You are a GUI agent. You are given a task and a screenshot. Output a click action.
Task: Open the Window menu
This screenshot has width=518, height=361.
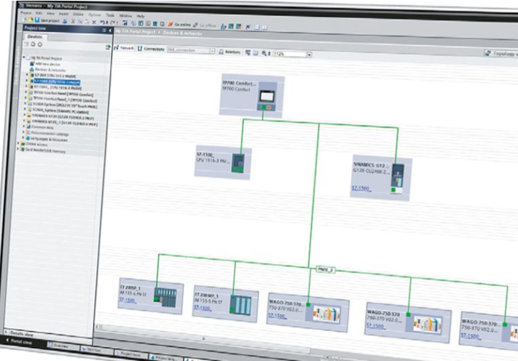(125, 16)
